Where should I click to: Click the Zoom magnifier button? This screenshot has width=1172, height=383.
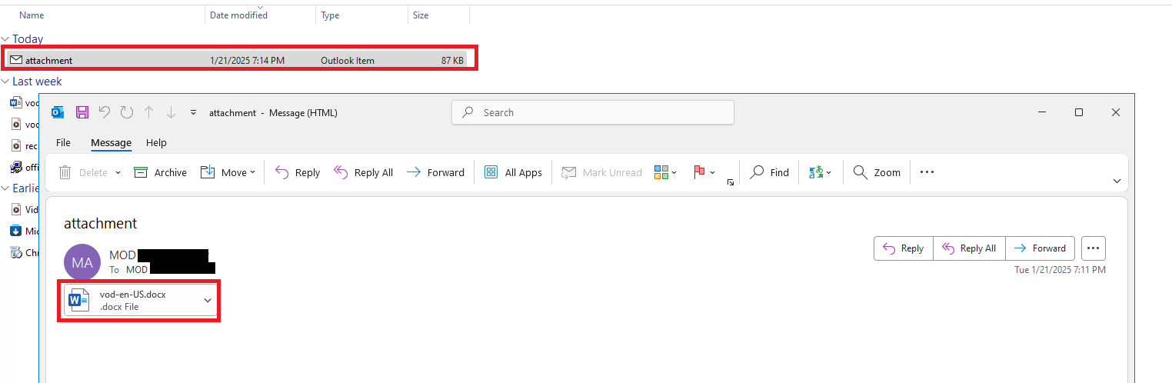click(x=877, y=172)
